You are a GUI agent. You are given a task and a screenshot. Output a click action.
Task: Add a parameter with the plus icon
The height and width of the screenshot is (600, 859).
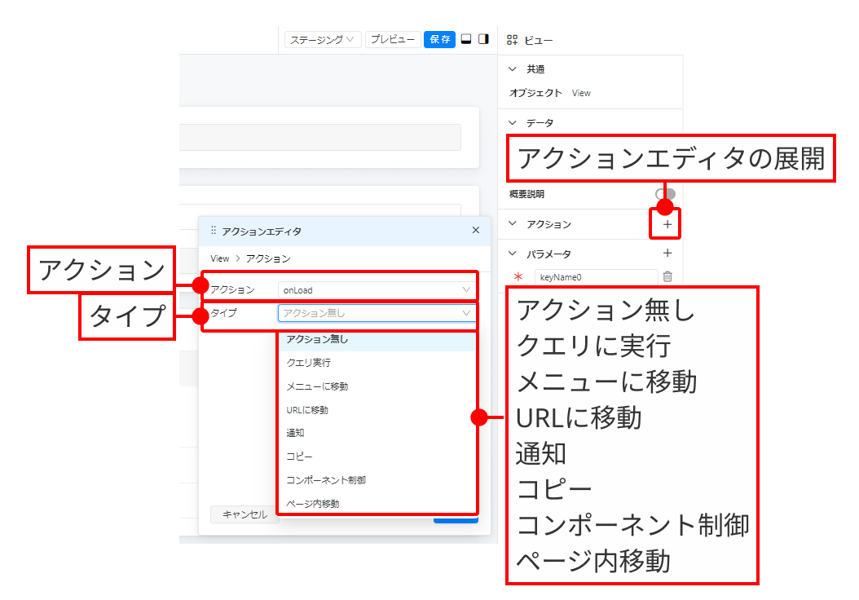click(667, 254)
